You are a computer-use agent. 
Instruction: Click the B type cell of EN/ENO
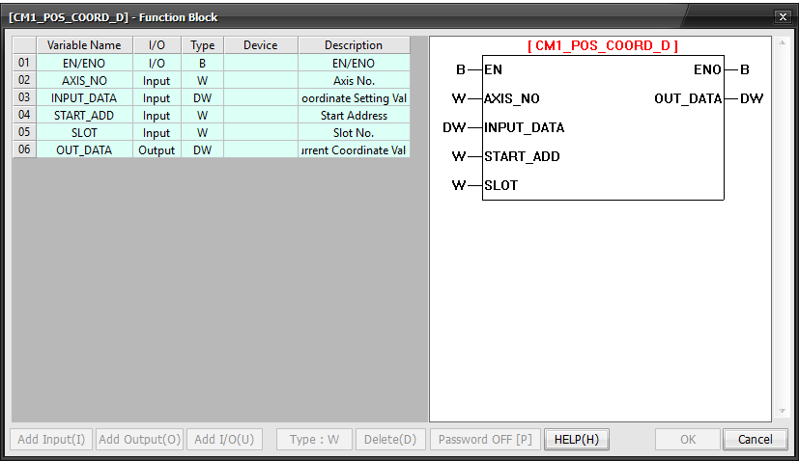pyautogui.click(x=202, y=63)
